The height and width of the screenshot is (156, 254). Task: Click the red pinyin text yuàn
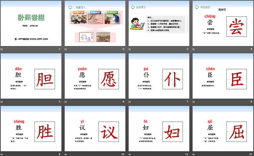click(x=82, y=69)
